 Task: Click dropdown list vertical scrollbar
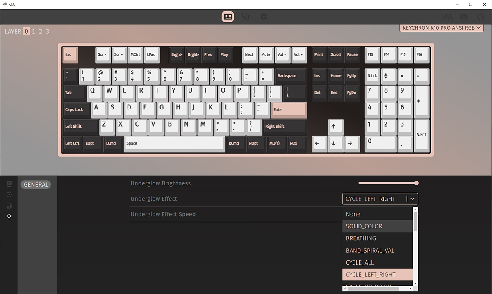(415, 222)
